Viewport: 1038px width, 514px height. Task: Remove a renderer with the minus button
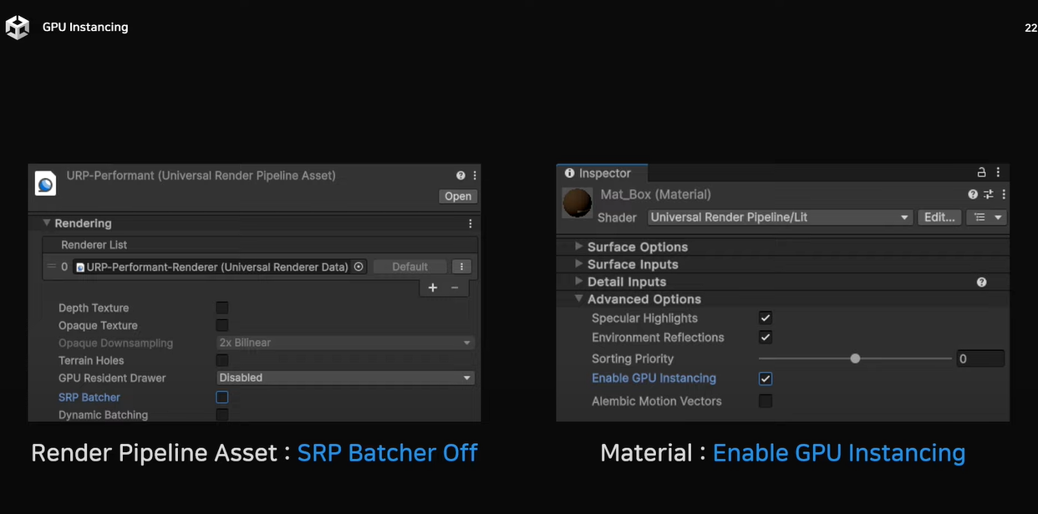[x=455, y=288]
